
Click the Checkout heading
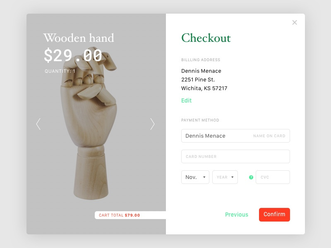pos(206,38)
